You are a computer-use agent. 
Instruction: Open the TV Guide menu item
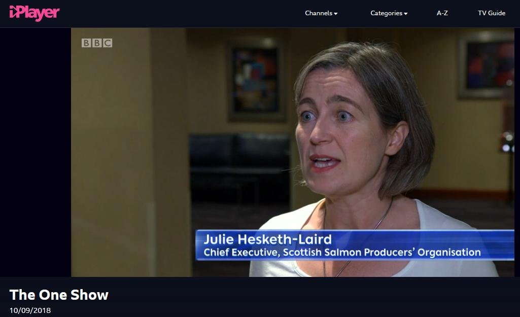pyautogui.click(x=491, y=13)
